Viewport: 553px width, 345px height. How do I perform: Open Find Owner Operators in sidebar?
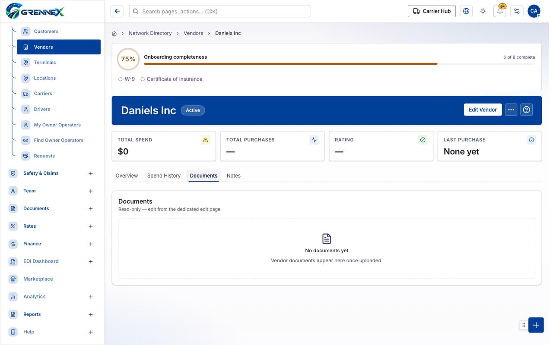tap(59, 140)
